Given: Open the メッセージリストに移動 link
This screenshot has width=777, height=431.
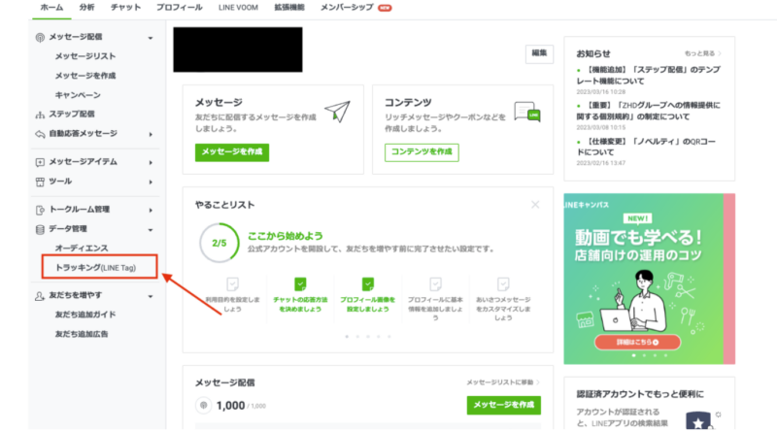Looking at the screenshot, I should pyautogui.click(x=503, y=382).
